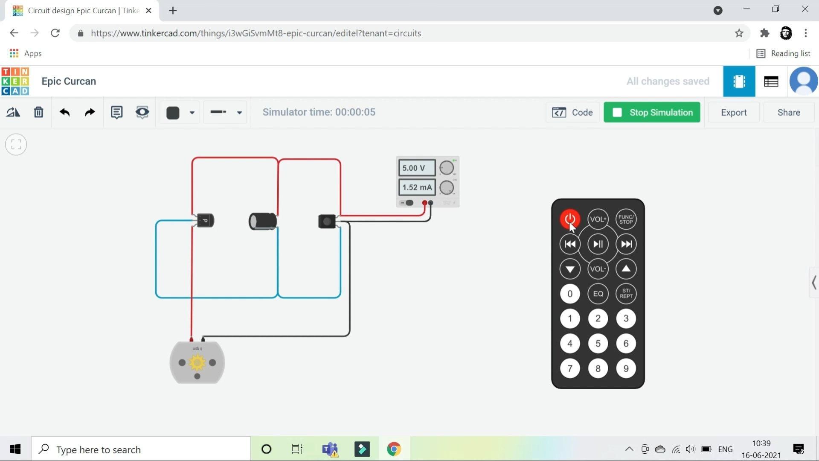This screenshot has height=461, width=819.
Task: Click the Stop Simulation button
Action: (x=652, y=112)
